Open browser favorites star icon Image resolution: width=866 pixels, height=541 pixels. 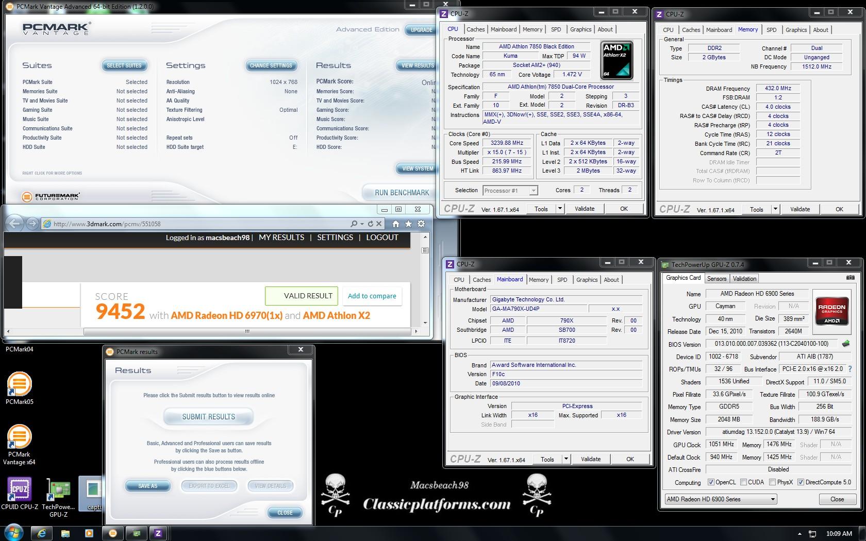click(408, 224)
